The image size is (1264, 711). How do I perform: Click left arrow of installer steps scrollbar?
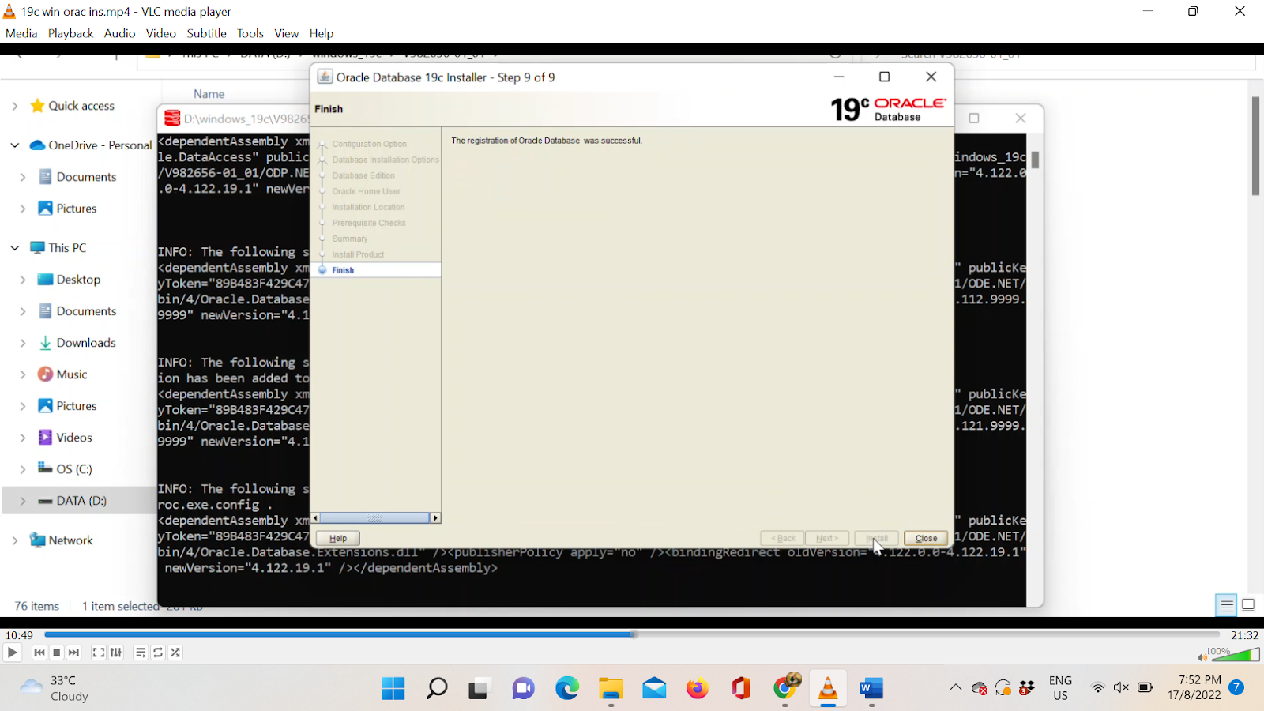316,518
